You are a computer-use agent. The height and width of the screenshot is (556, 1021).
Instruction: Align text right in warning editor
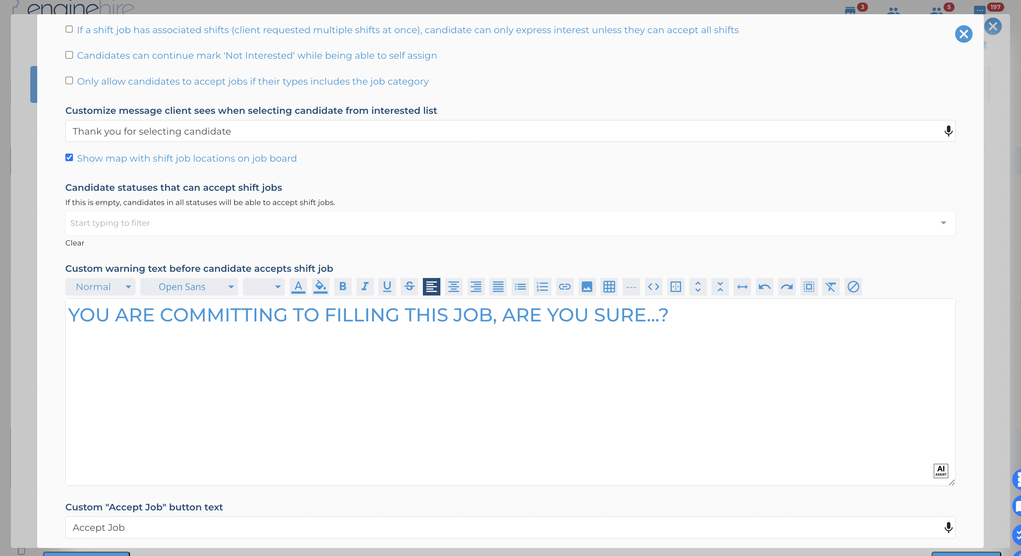click(475, 286)
